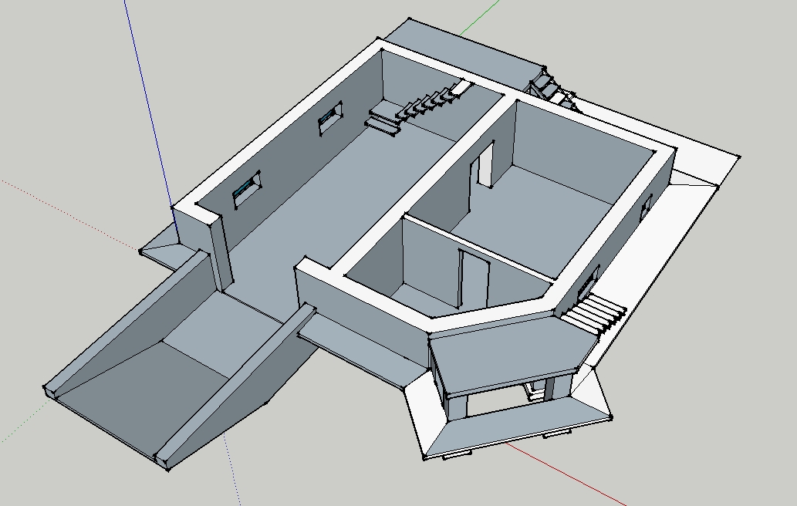Click the white door in dividing wall
The image size is (797, 506).
tap(485, 165)
